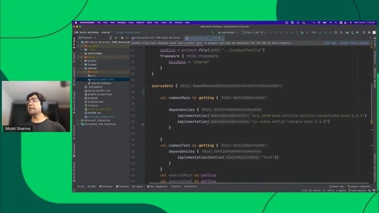
Task: Expand the iosApp folder
Action: [x=82, y=64]
